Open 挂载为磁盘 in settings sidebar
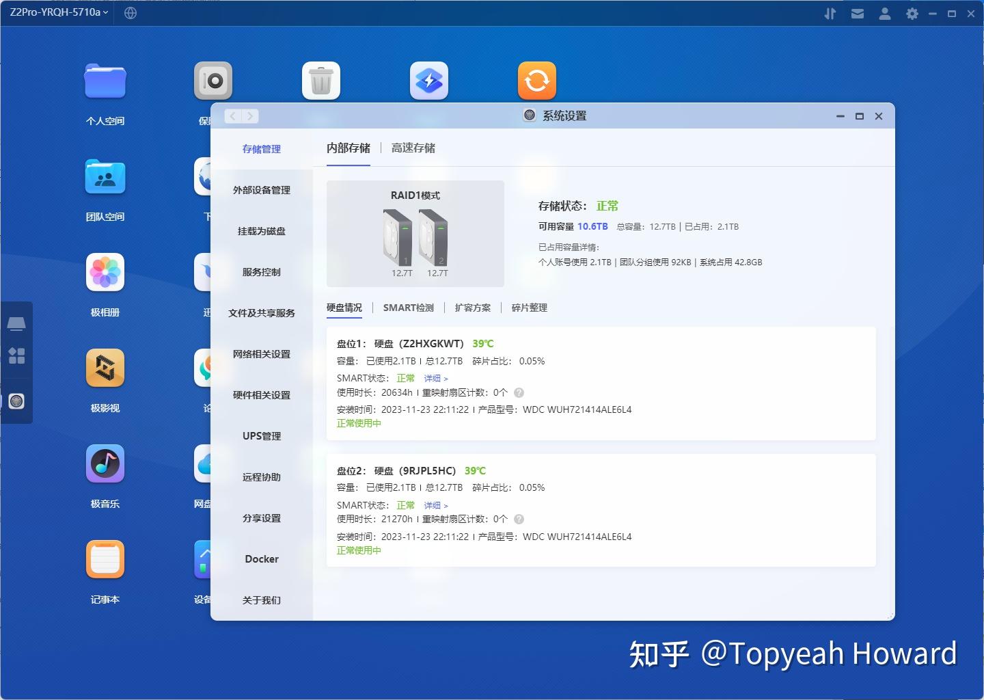 point(262,231)
